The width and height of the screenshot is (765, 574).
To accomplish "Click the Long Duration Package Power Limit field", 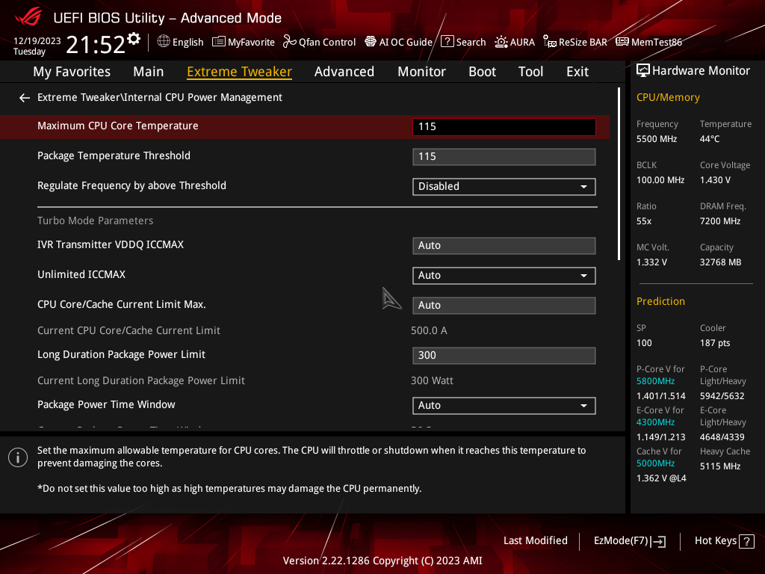I will pos(504,355).
